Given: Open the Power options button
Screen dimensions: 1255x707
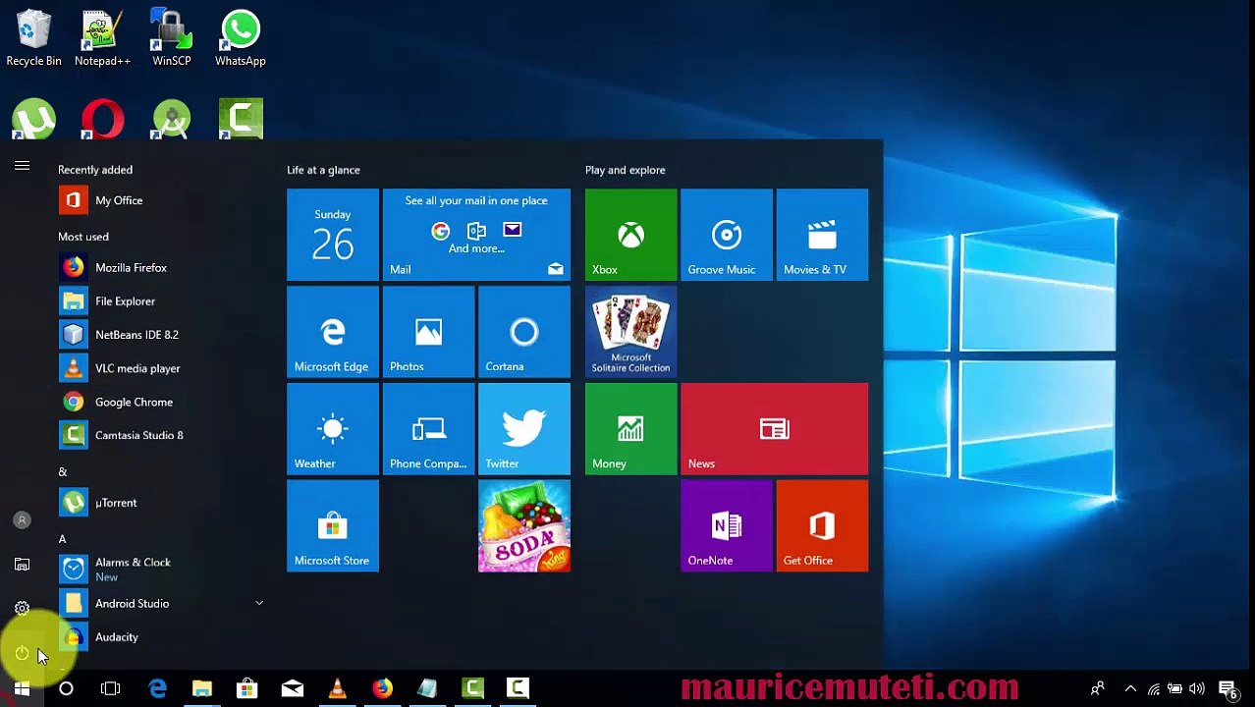Looking at the screenshot, I should tap(22, 653).
